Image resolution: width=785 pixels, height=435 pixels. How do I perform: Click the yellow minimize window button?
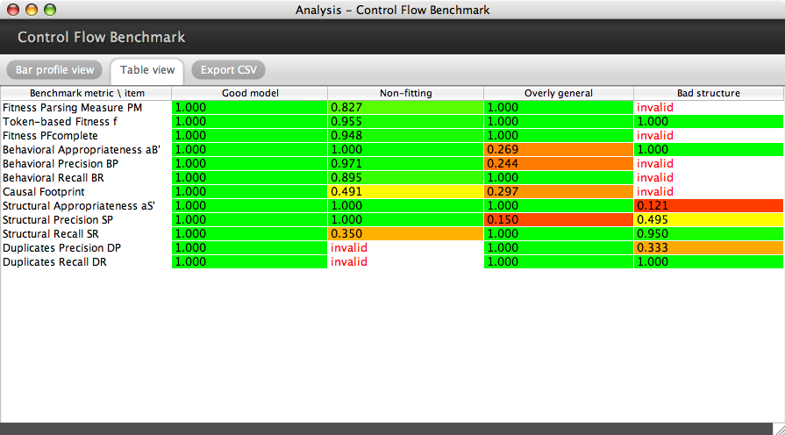(x=32, y=10)
